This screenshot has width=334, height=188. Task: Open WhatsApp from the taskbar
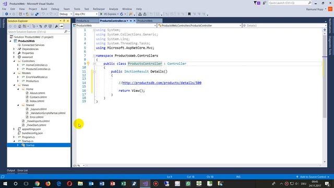(x=188, y=183)
